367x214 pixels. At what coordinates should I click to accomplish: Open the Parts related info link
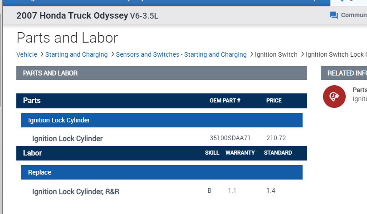[x=360, y=90]
